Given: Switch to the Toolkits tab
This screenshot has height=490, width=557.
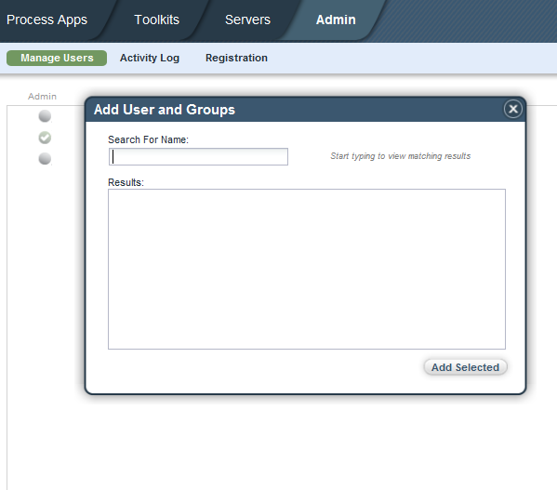Looking at the screenshot, I should 156,20.
